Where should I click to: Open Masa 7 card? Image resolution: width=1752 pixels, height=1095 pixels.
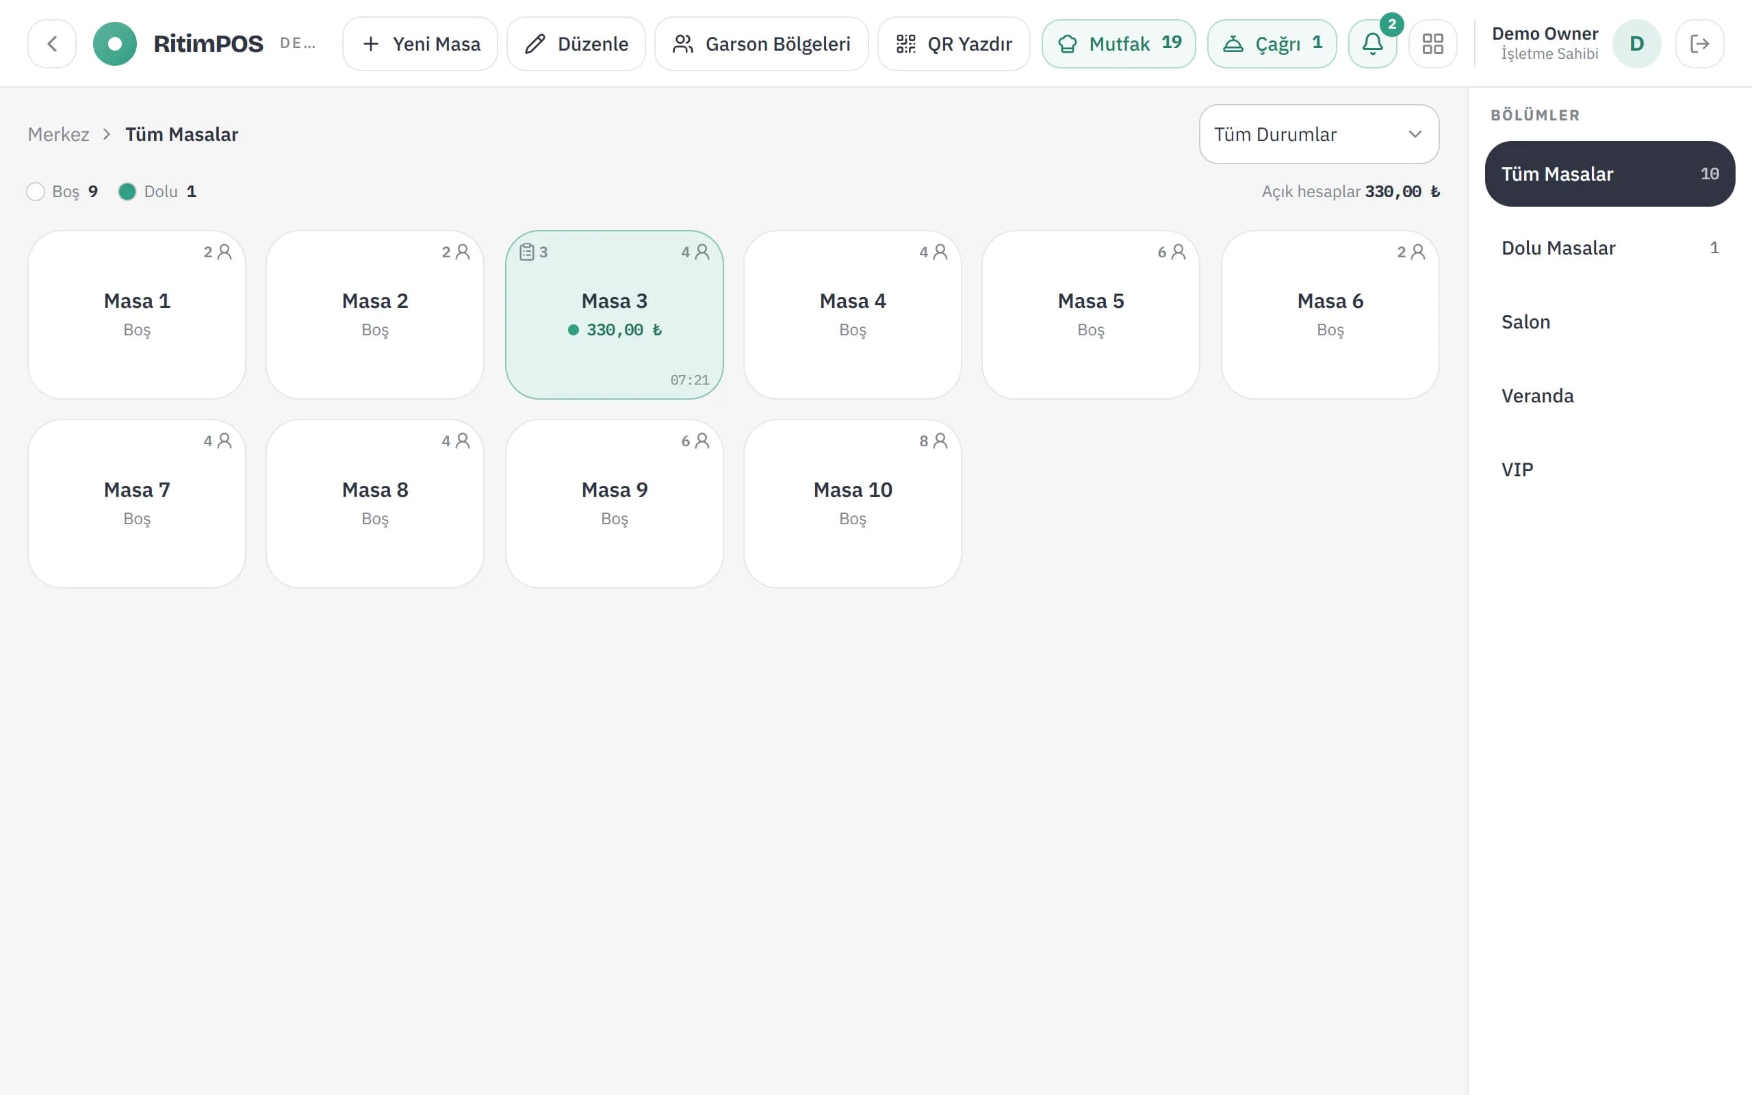[137, 503]
